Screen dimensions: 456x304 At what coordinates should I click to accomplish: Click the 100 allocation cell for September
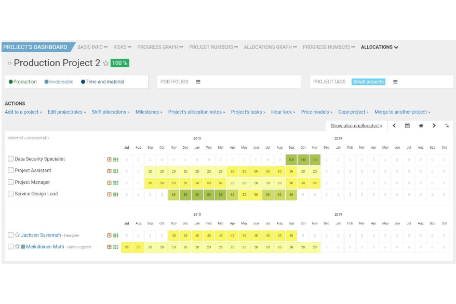click(x=291, y=160)
